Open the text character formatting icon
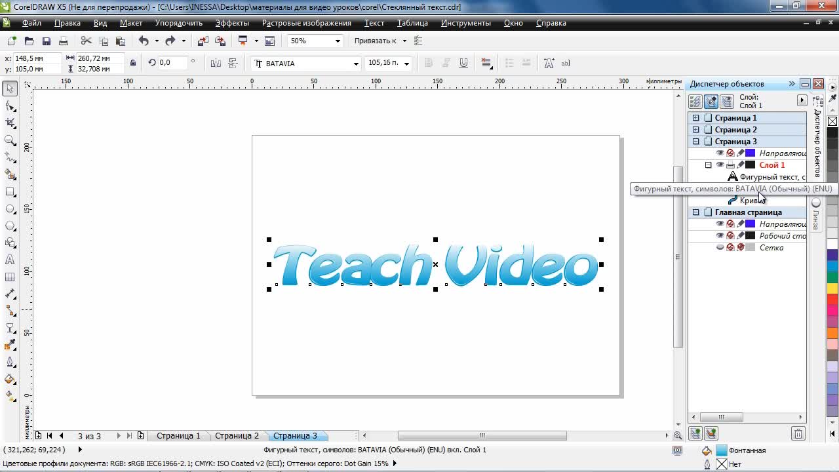Viewport: 839px width, 472px height. coord(549,63)
